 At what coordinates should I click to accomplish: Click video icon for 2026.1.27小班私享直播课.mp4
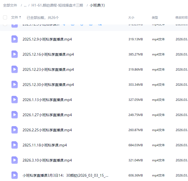coord(15,115)
